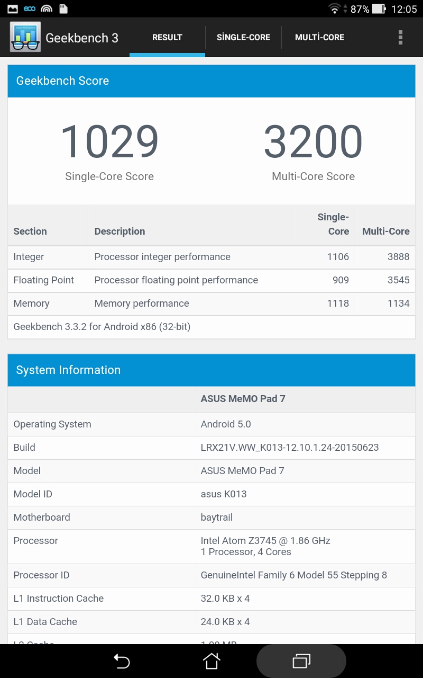Tap the 'Motherboard' label
The height and width of the screenshot is (678, 423).
[x=42, y=518]
